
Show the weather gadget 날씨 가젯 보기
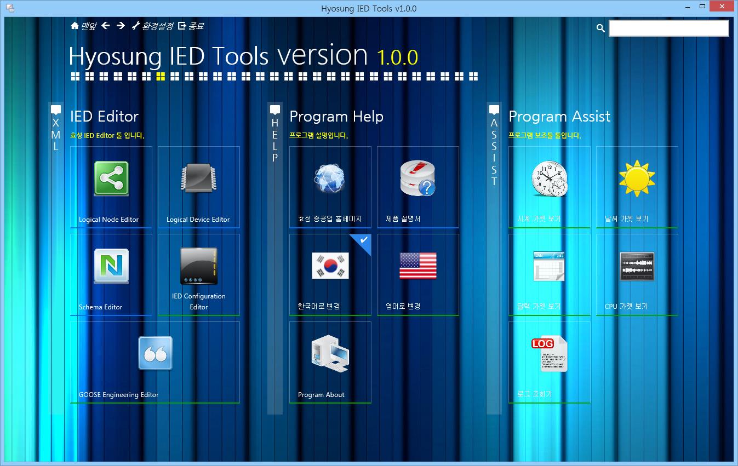(x=637, y=187)
